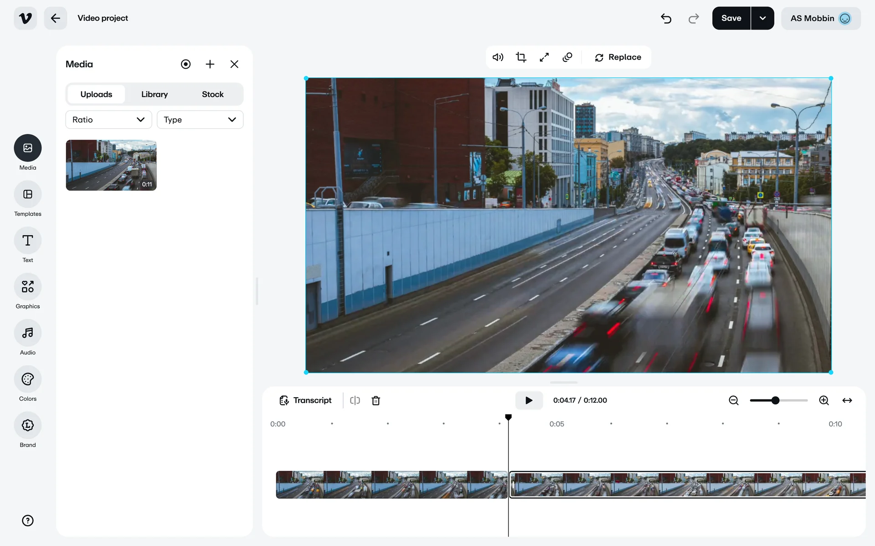Toggle fit-to-width timeline arrows
Image resolution: width=875 pixels, height=546 pixels.
click(847, 400)
